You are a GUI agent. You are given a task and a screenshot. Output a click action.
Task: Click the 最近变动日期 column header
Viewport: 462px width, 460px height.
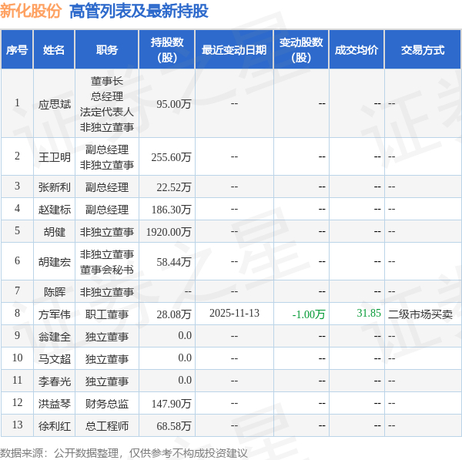coord(234,49)
